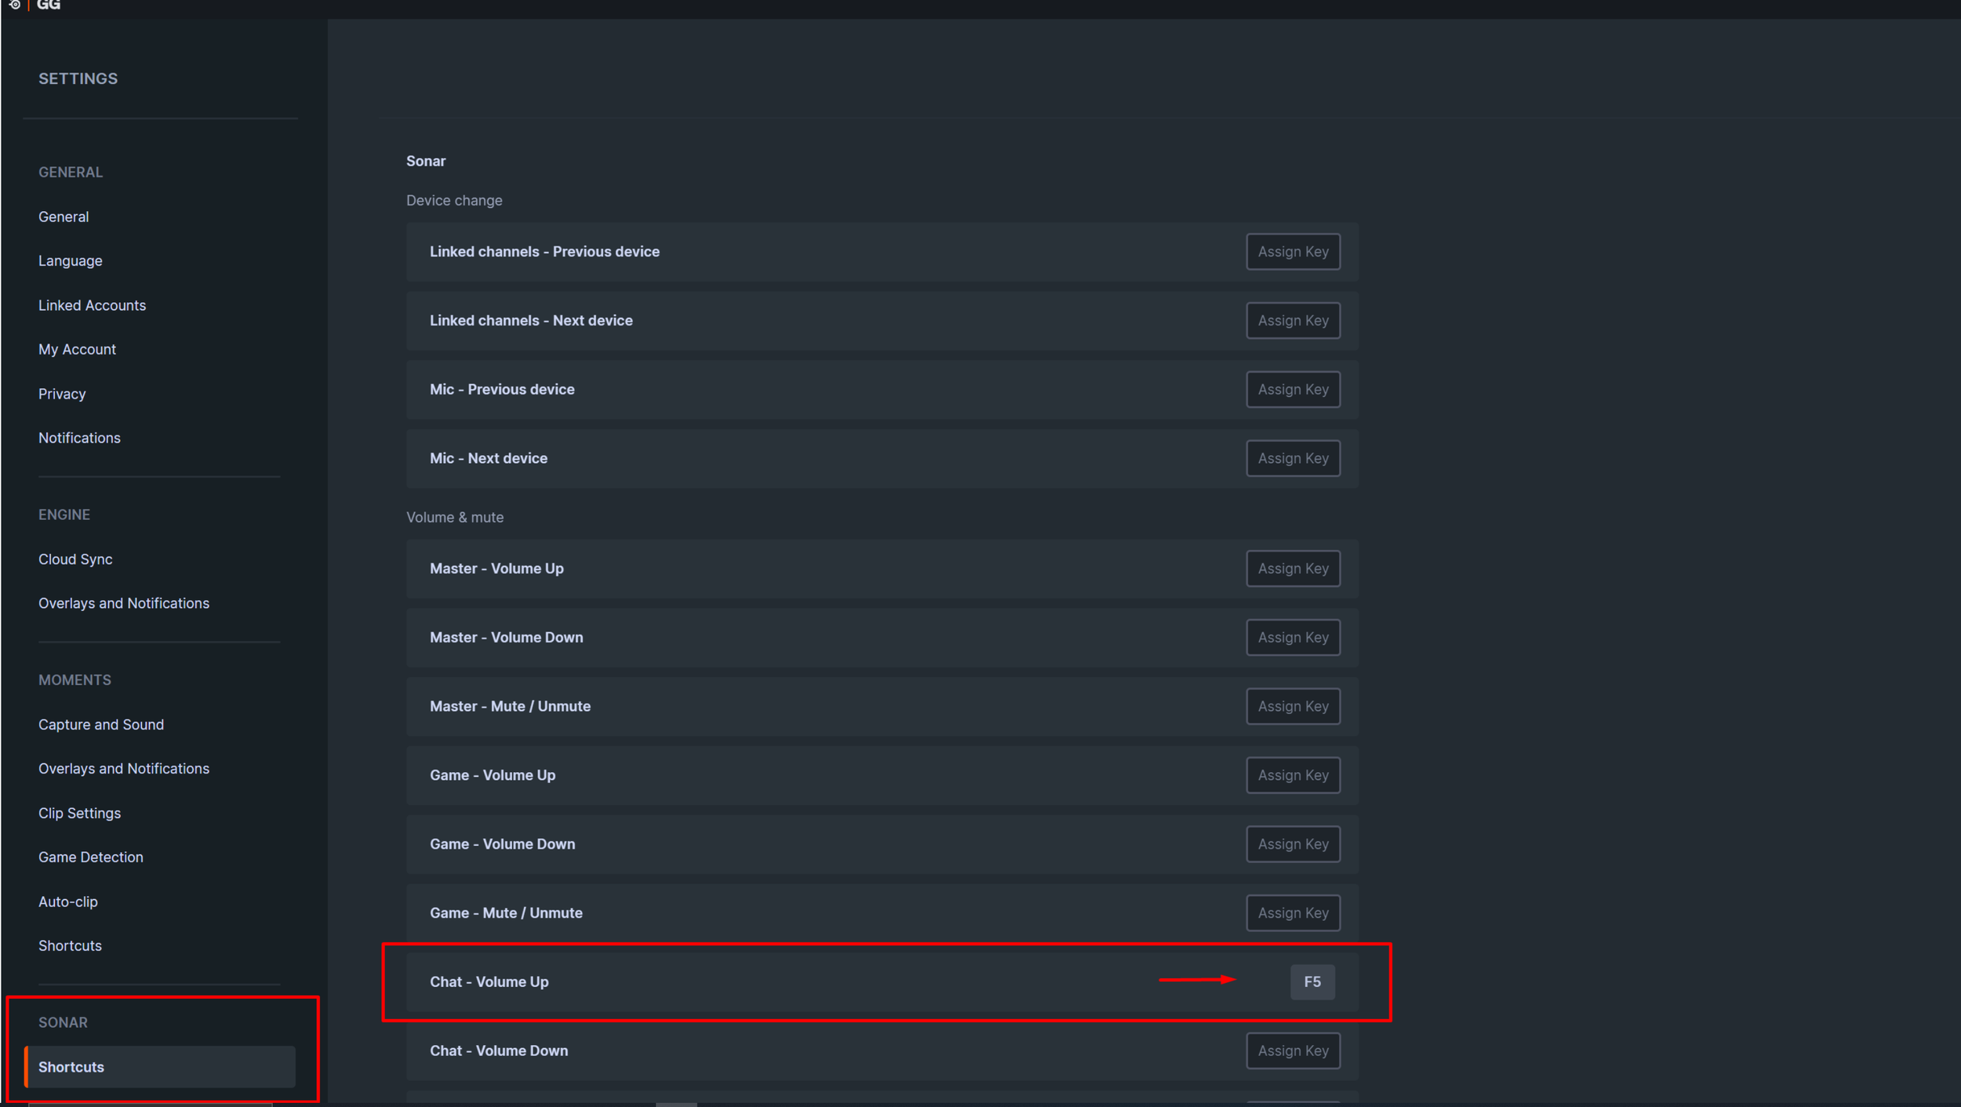
Task: Open My Account page
Action: (77, 349)
